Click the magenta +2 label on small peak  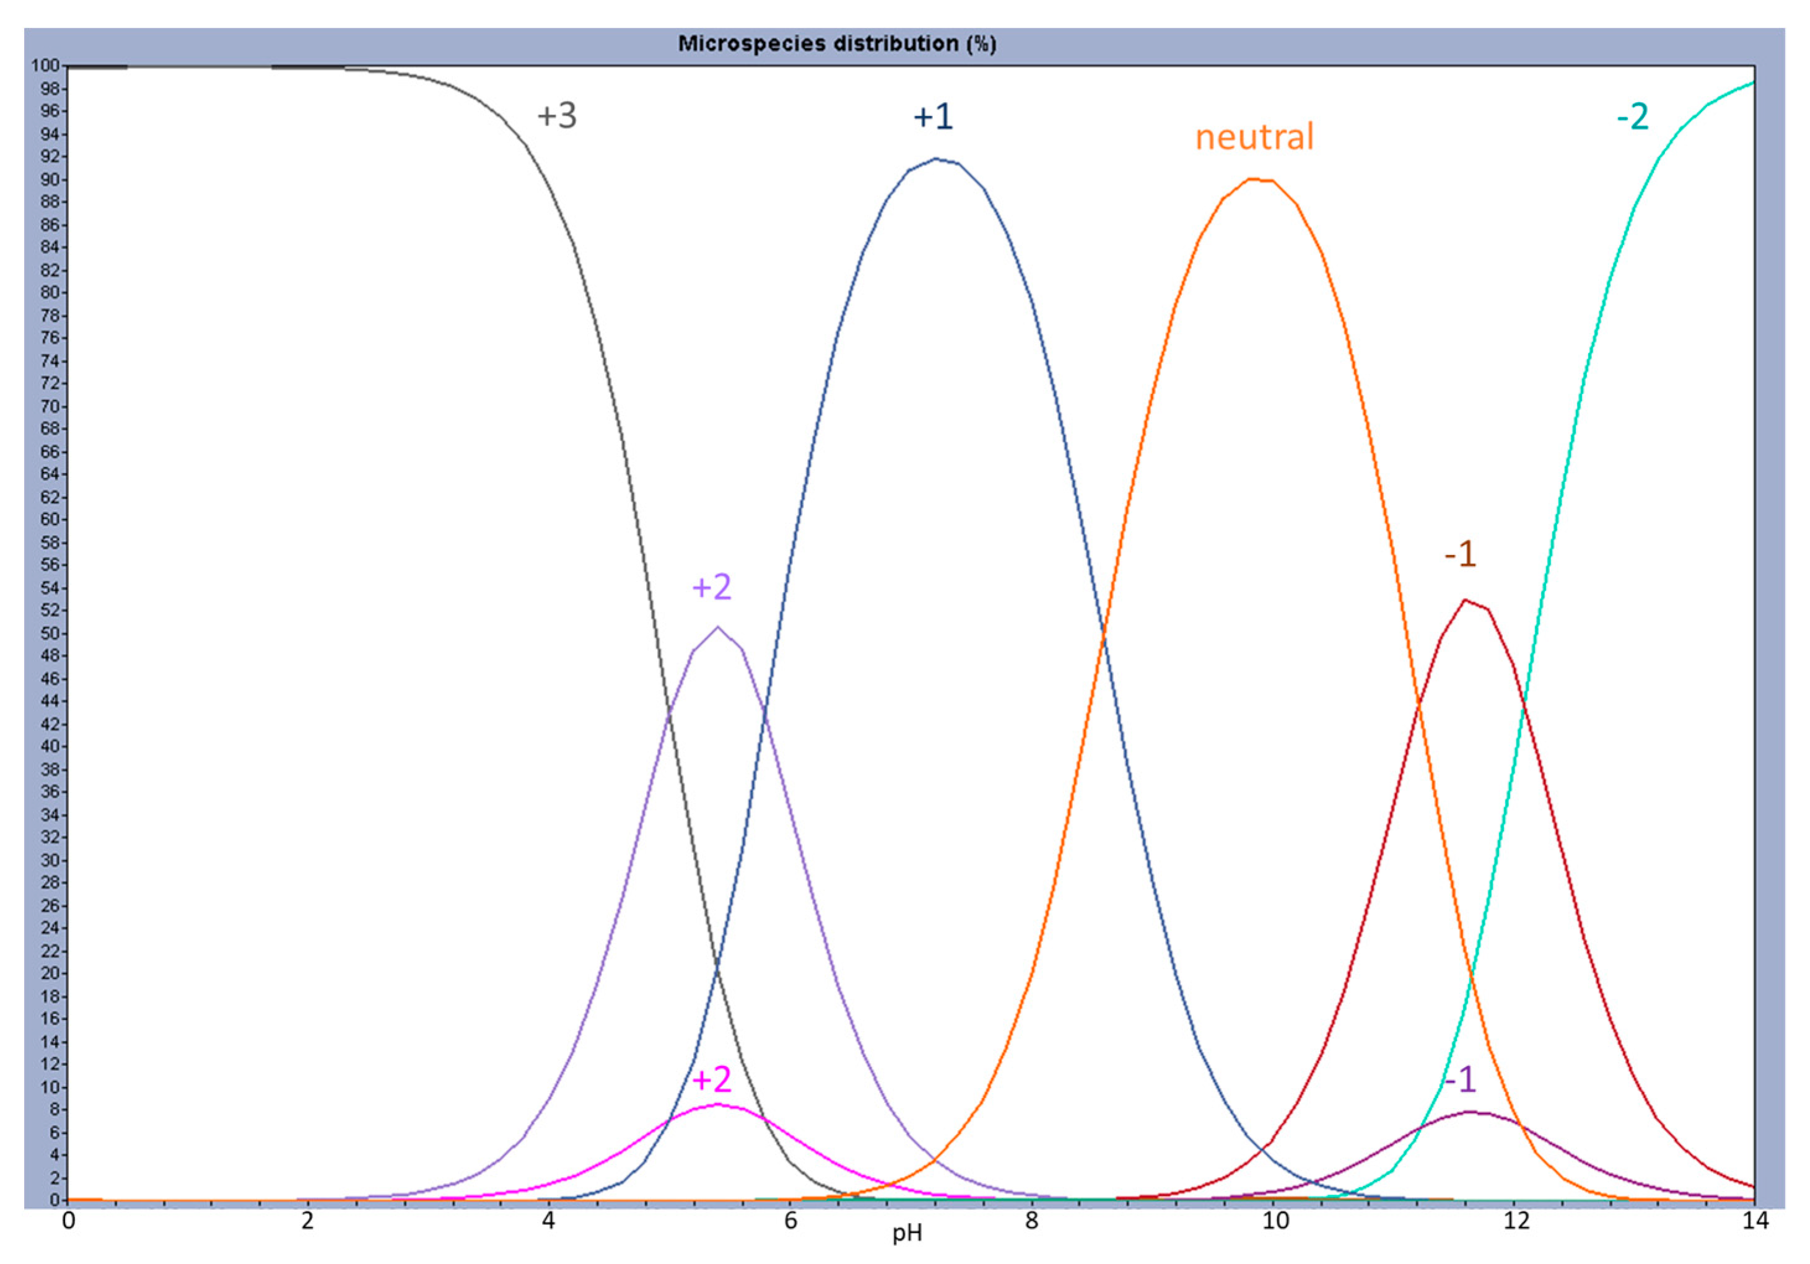tap(711, 1079)
